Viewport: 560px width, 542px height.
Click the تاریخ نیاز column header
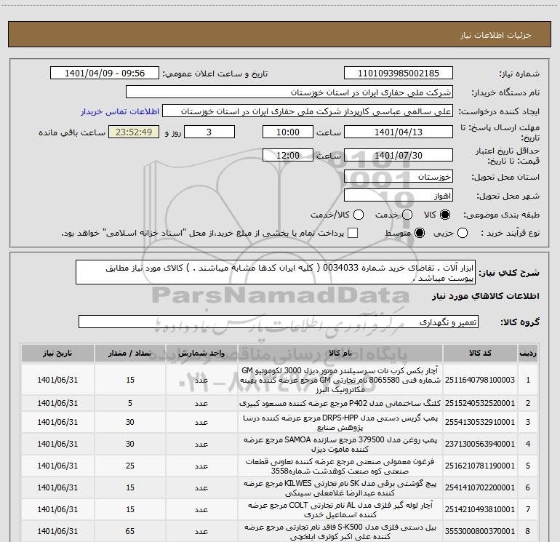click(57, 353)
